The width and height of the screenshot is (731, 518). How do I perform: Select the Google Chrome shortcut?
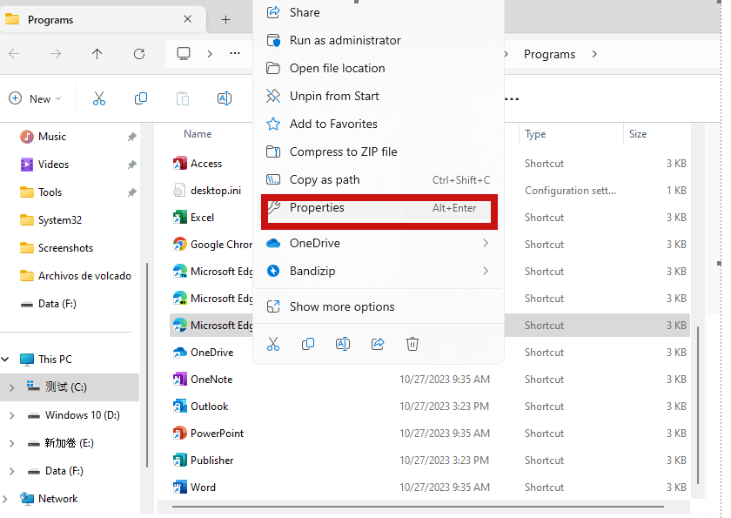[x=212, y=245]
